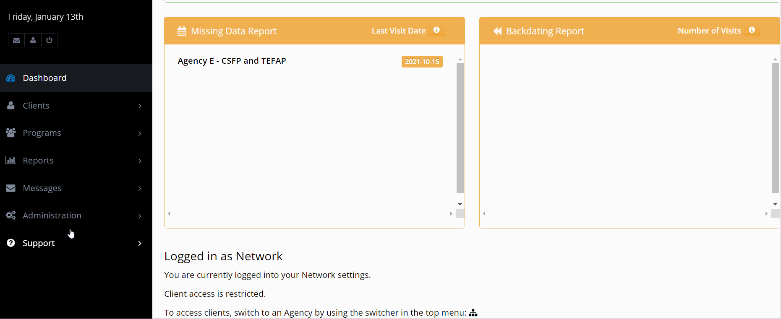Image resolution: width=781 pixels, height=319 pixels.
Task: Click the power logout icon
Action: click(x=50, y=40)
